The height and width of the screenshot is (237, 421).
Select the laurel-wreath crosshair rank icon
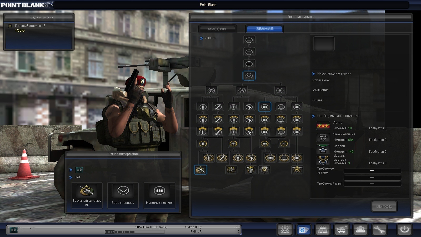(238, 158)
